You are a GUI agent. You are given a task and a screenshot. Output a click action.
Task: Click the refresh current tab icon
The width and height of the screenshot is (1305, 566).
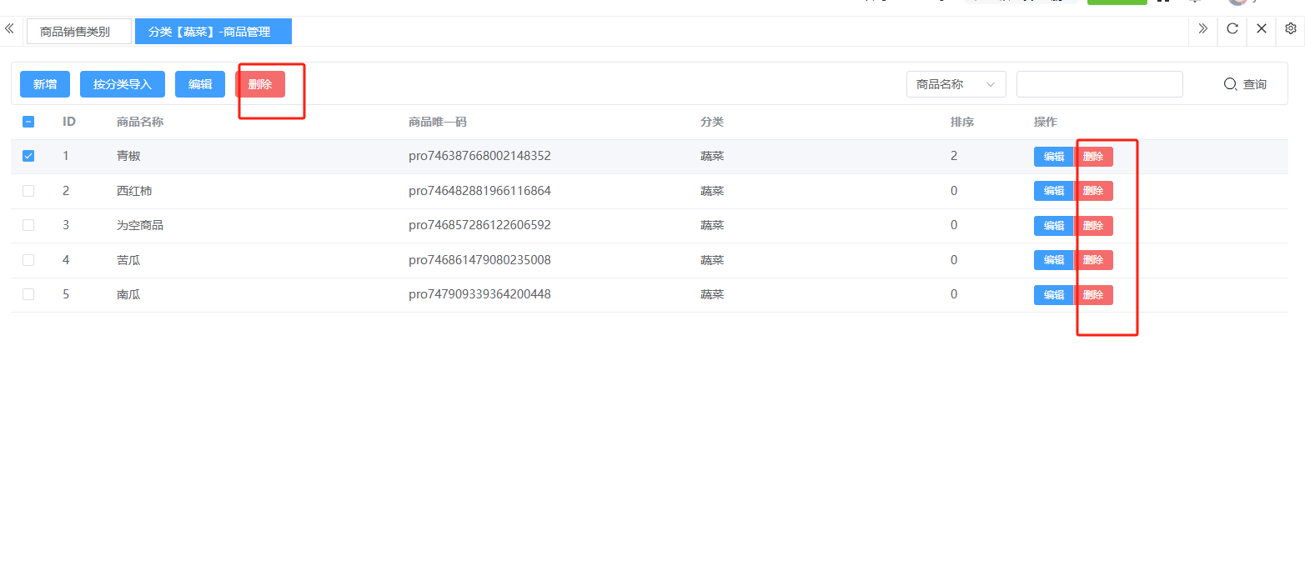[1232, 29]
